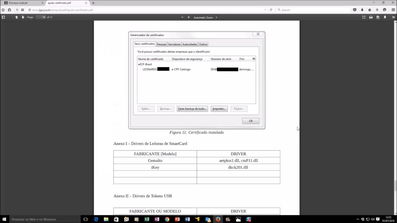Open the volume control in tray
Image resolution: width=397 pixels, height=223 pixels.
pyautogui.click(x=372, y=219)
